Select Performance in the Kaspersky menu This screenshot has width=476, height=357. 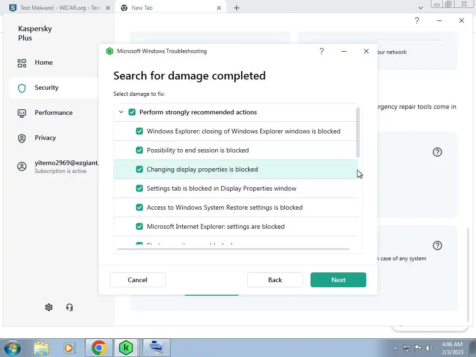(x=54, y=112)
